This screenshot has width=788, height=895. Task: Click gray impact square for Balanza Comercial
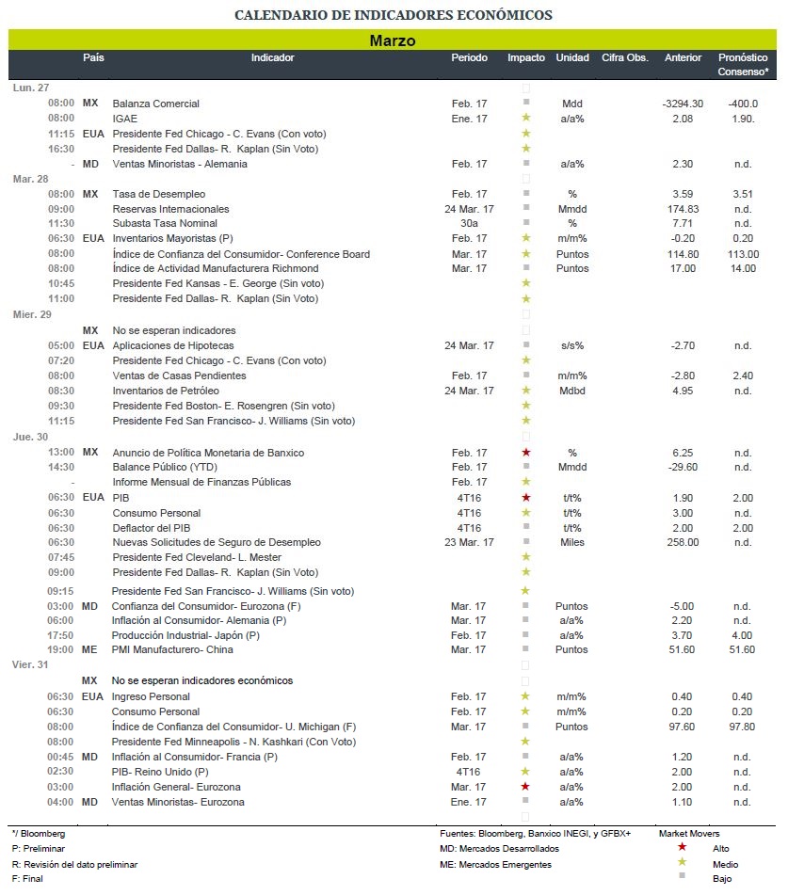tap(526, 103)
